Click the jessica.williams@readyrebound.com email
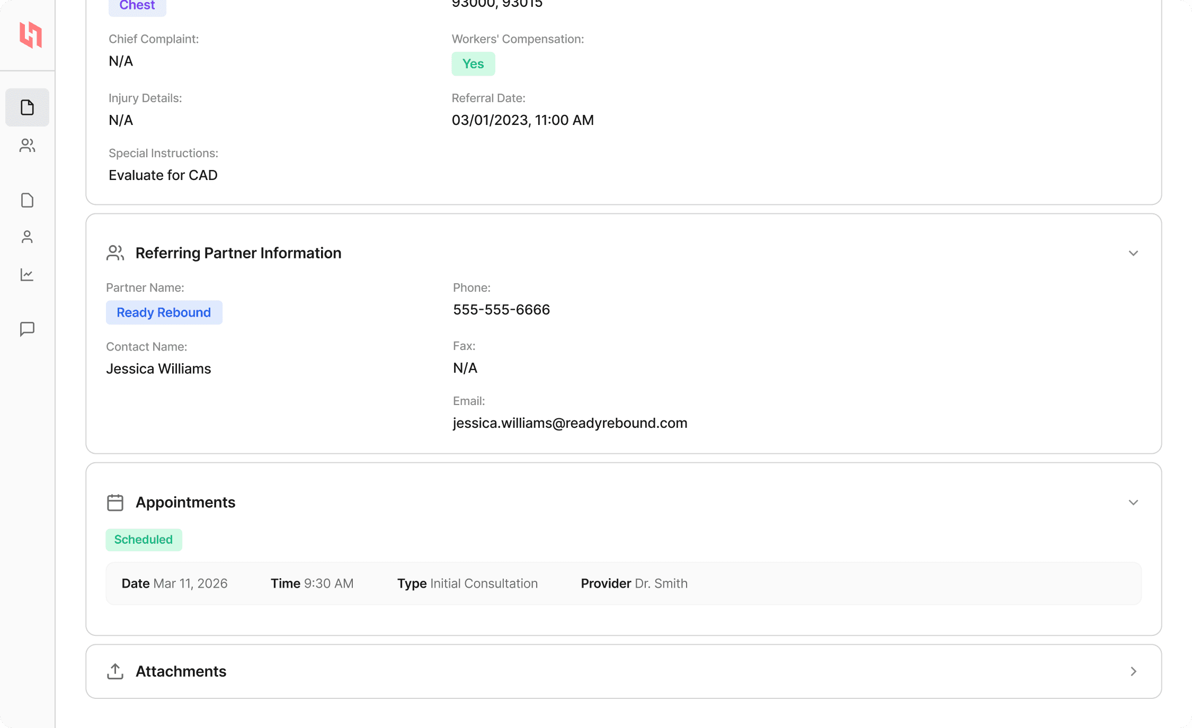The width and height of the screenshot is (1192, 728). pyautogui.click(x=570, y=423)
